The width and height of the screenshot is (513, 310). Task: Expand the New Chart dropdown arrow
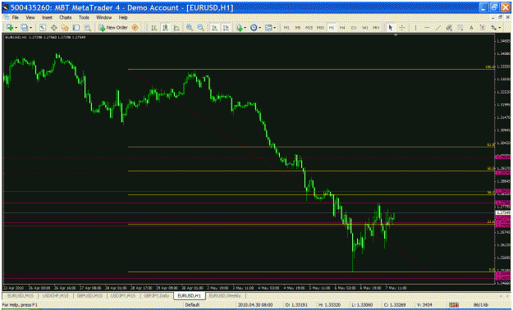tap(16, 28)
